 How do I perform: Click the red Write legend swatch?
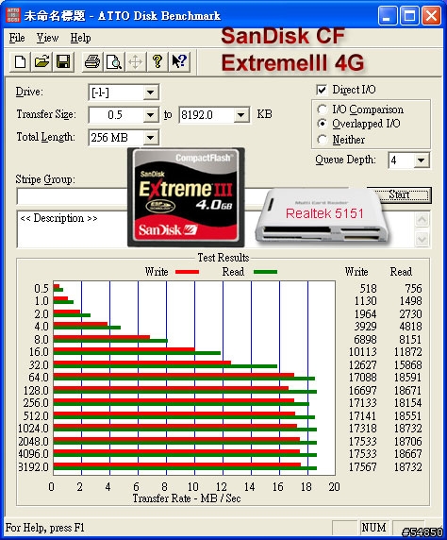[x=187, y=272]
